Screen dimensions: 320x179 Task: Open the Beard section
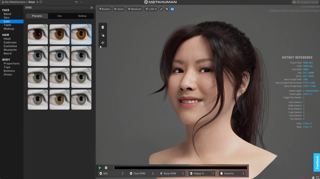pos(8,54)
